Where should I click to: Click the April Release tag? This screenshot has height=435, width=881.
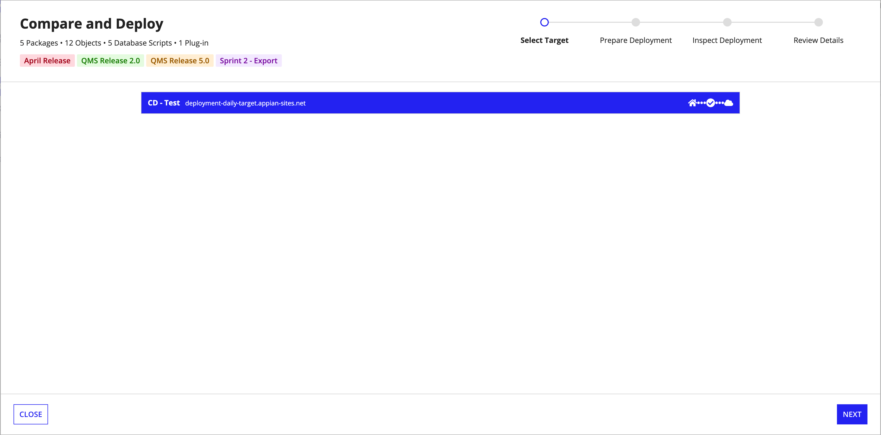coord(47,61)
